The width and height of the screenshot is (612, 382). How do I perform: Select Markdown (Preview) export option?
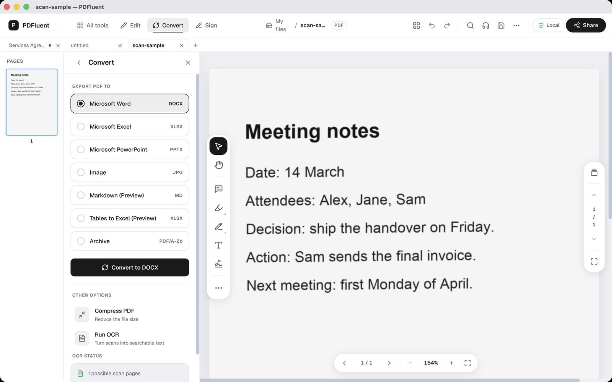click(x=130, y=195)
